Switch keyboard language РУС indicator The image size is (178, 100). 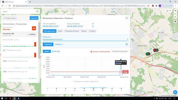click(x=166, y=98)
